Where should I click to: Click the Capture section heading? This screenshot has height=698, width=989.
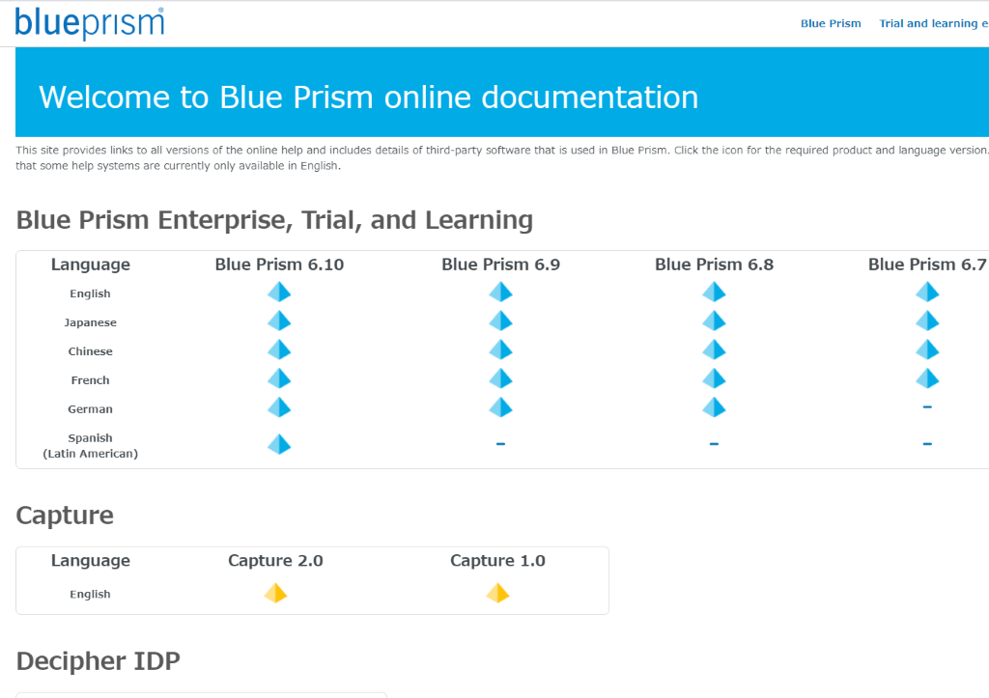(65, 516)
